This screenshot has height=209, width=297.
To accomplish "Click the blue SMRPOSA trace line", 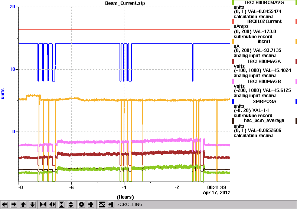I will pos(87,44).
